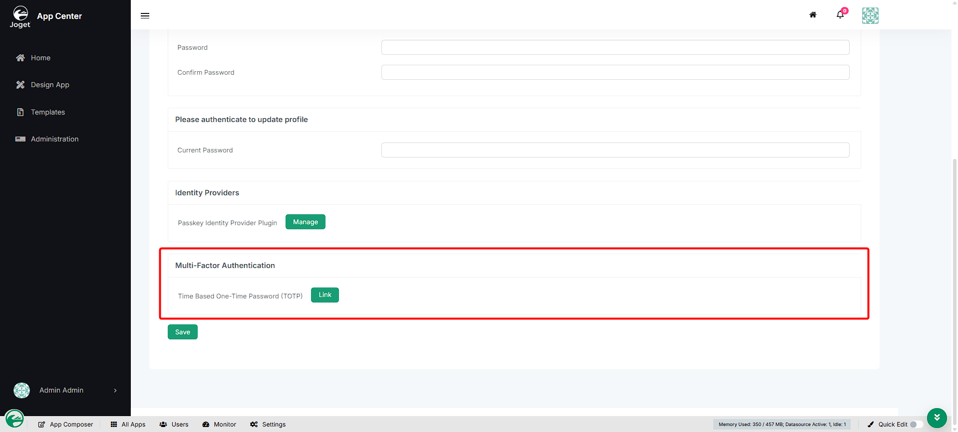The image size is (958, 432).
Task: Click the Joget logo in sidebar header
Action: point(20,16)
